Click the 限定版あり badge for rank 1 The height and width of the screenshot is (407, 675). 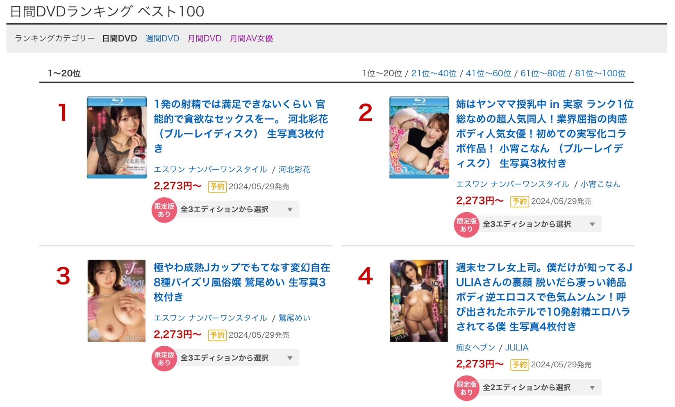pos(164,210)
